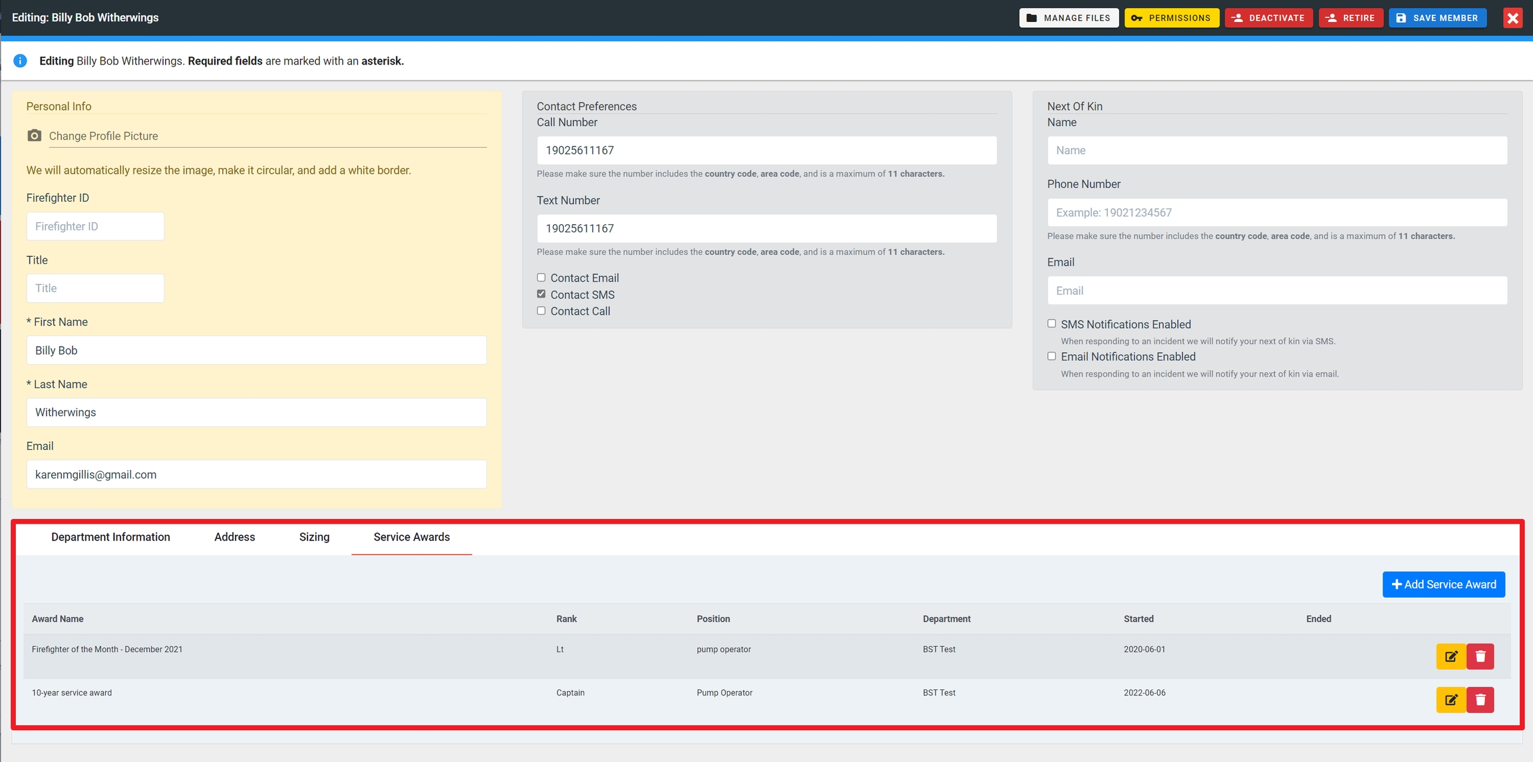Click the blue info icon
Image resolution: width=1533 pixels, height=762 pixels.
(x=20, y=61)
